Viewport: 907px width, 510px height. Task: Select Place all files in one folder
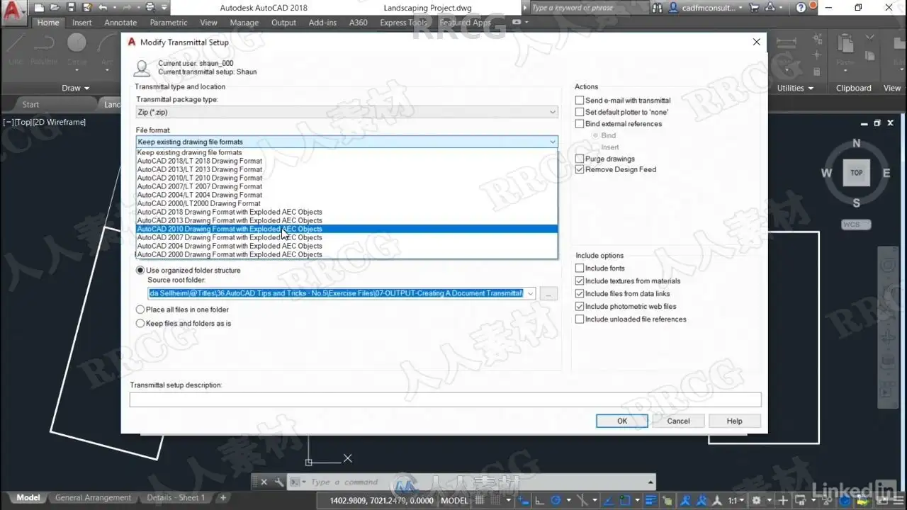pos(140,310)
